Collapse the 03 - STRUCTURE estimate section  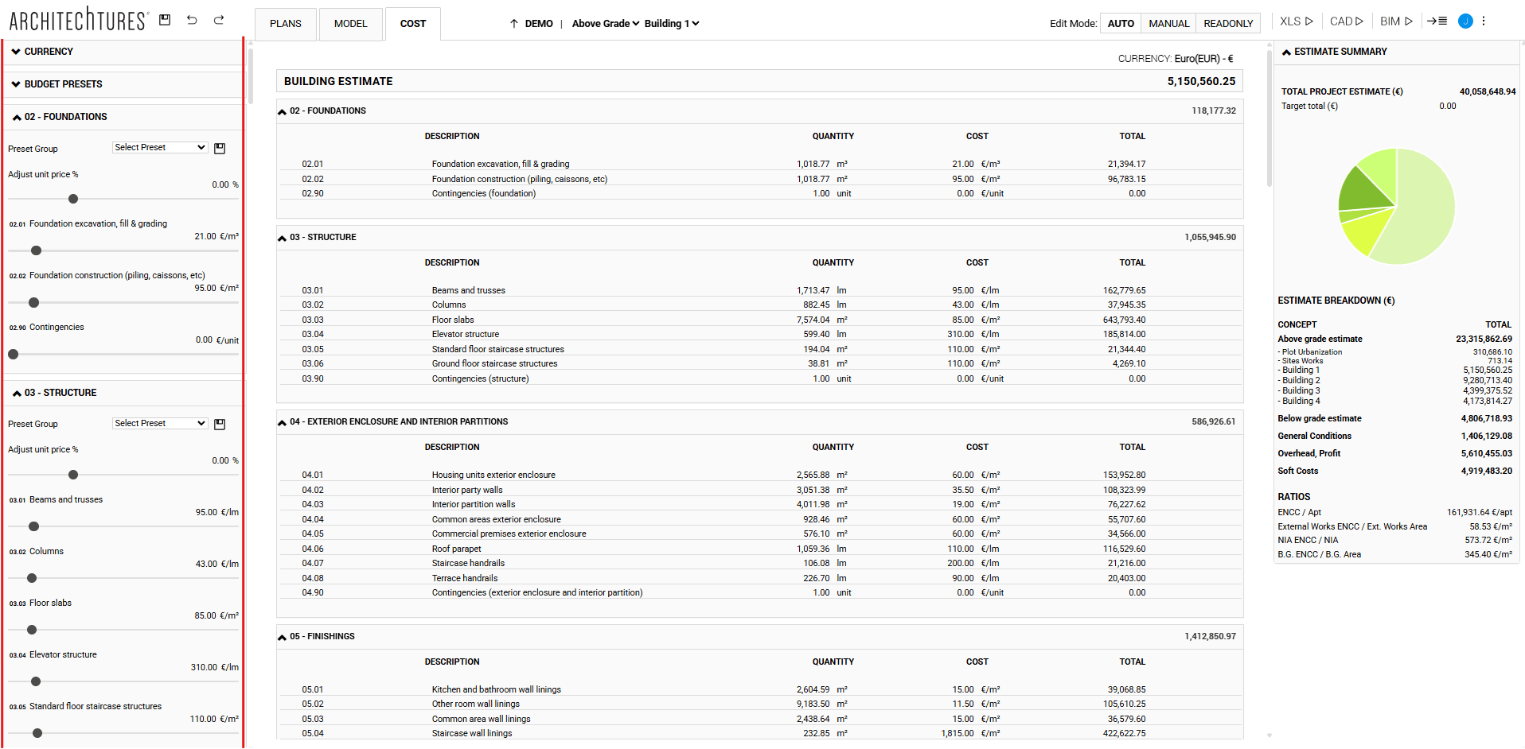[282, 236]
